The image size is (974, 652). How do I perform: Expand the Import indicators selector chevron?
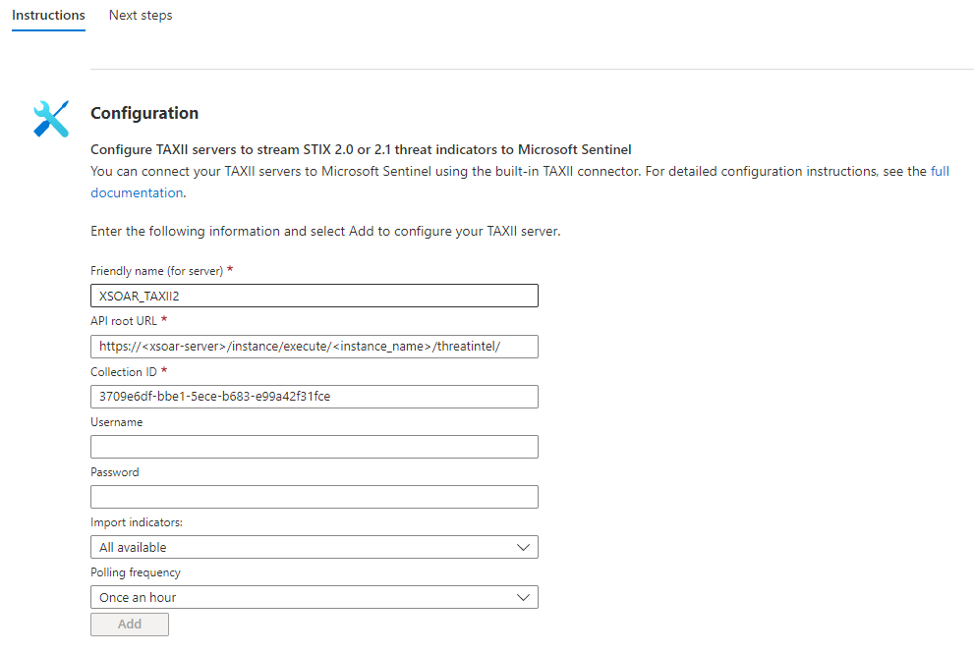(x=524, y=547)
